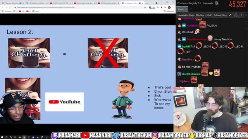Open the Chrome extensions puzzle icon
The image size is (248, 139).
coord(162,7)
